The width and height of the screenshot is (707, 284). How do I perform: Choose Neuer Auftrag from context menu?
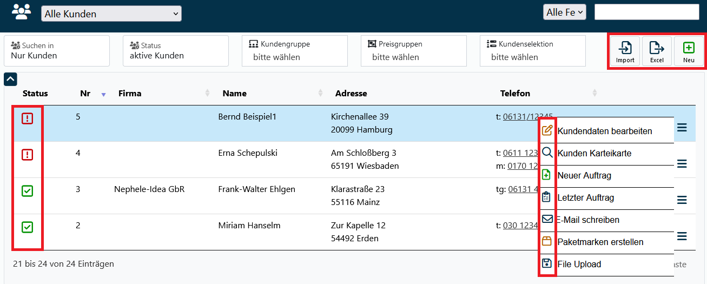pyautogui.click(x=584, y=176)
